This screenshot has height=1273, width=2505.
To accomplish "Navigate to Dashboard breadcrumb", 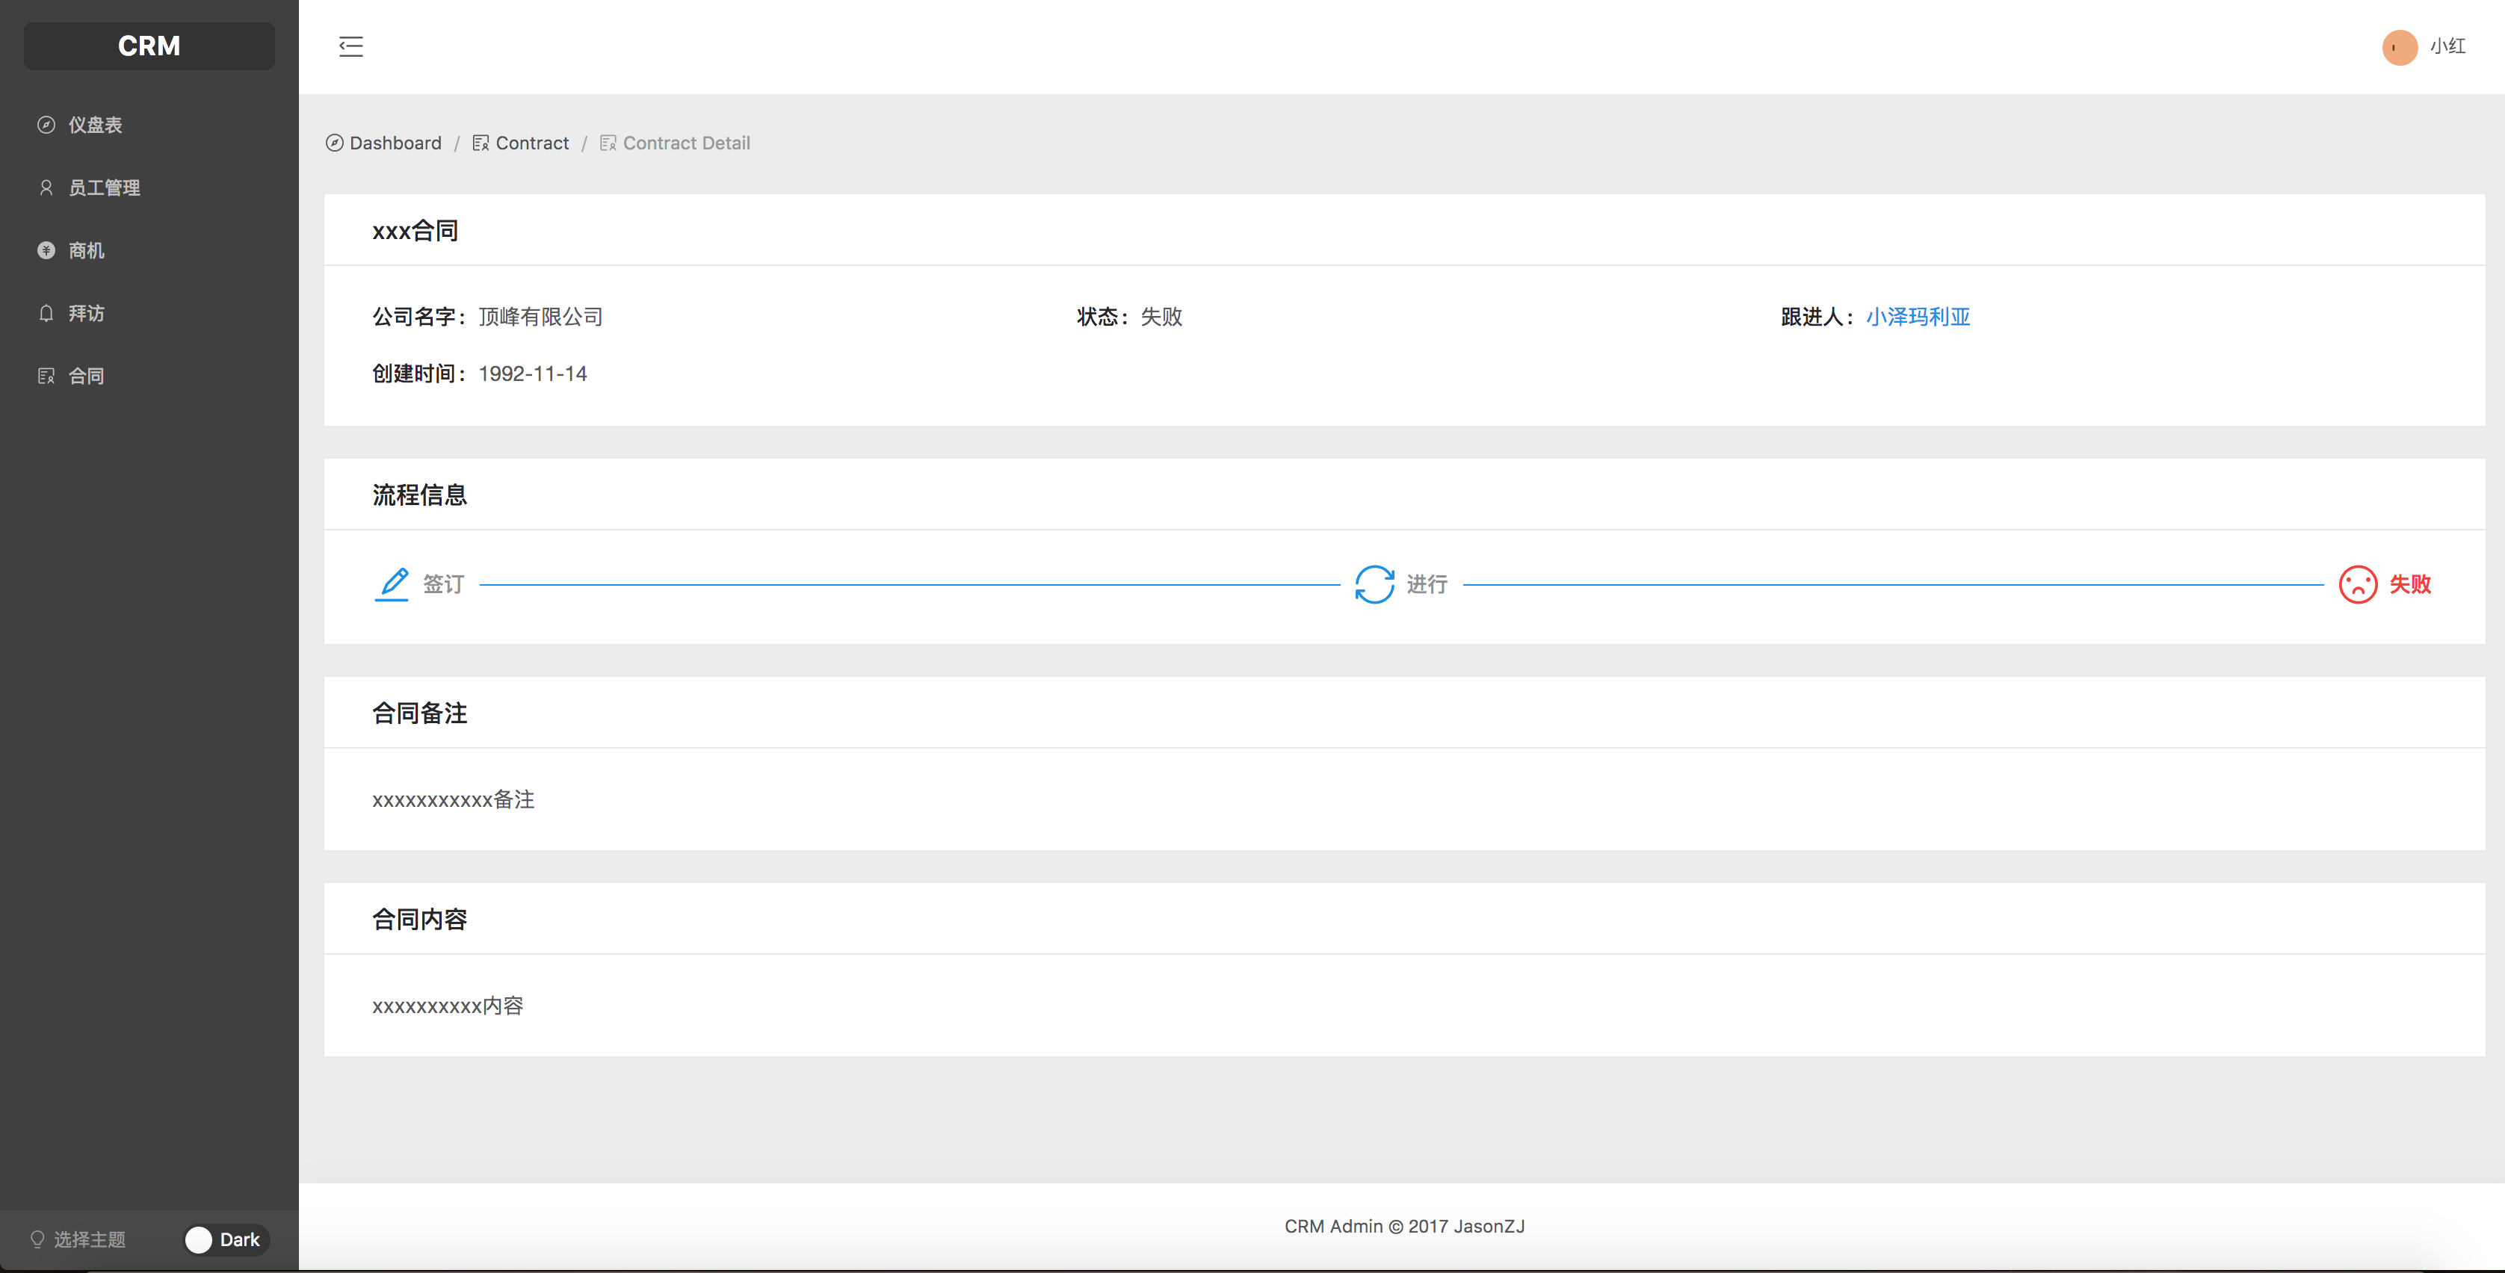I will pyautogui.click(x=395, y=143).
